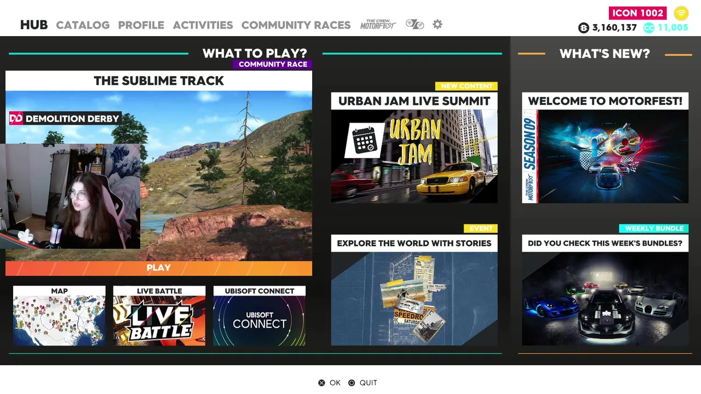
Task: Open the Urban Jam Live Summit card
Action: (415, 148)
